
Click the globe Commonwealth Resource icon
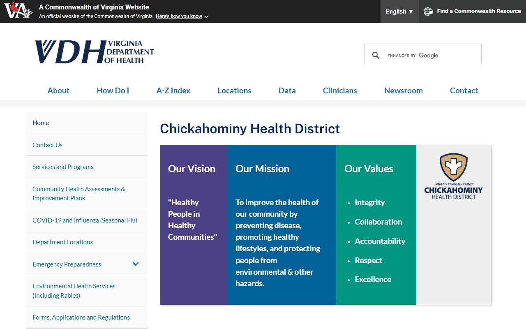tap(428, 12)
